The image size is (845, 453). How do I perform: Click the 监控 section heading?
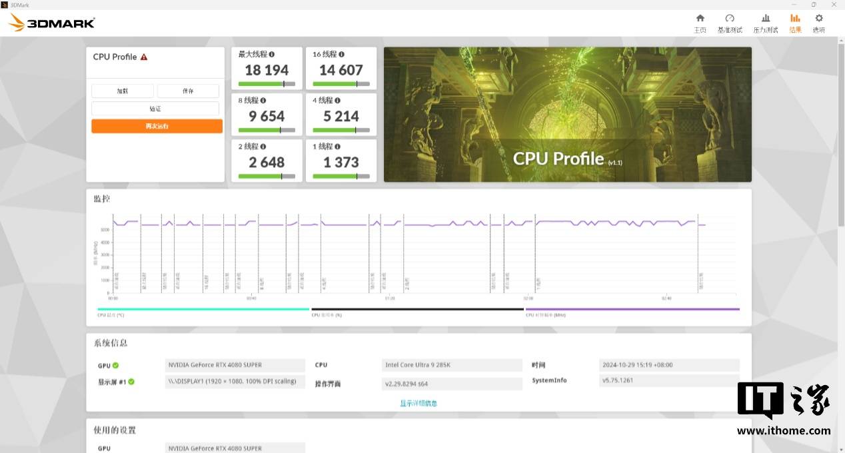point(102,199)
